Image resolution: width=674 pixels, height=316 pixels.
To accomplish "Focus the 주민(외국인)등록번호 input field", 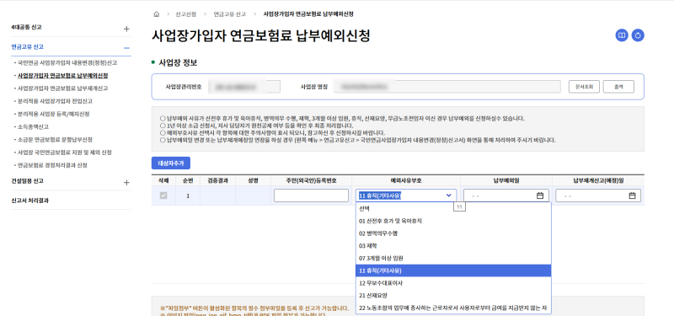I will pyautogui.click(x=311, y=195).
